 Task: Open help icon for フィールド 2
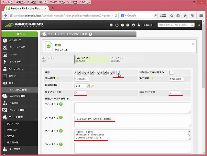(x=61, y=118)
